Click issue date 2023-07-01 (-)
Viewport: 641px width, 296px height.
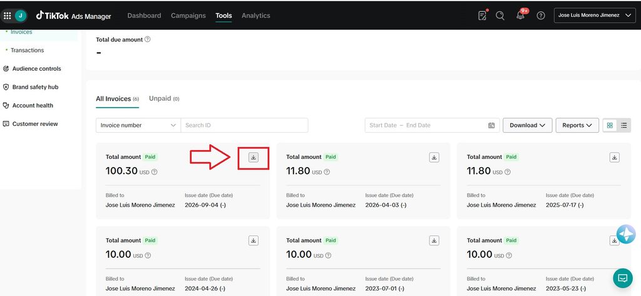point(385,288)
